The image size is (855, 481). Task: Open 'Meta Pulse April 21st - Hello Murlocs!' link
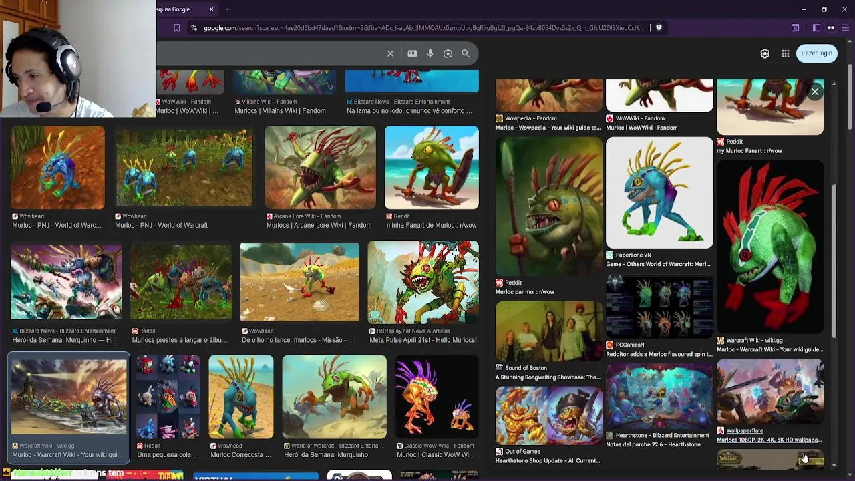(x=423, y=340)
